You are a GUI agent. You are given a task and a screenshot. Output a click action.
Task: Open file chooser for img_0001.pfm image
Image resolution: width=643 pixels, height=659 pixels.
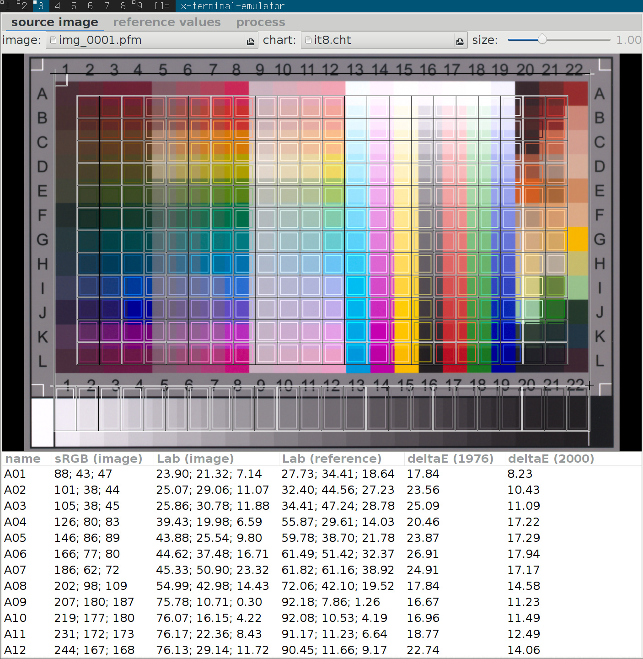pyautogui.click(x=152, y=40)
